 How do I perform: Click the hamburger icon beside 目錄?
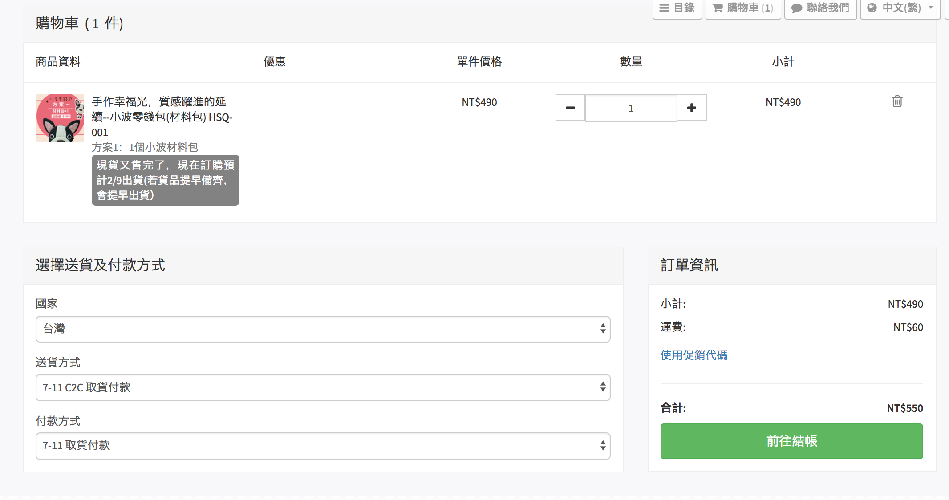pos(664,8)
